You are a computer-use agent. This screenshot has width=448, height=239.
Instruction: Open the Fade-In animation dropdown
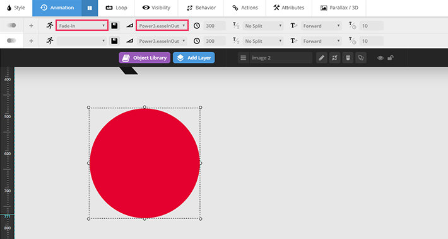tap(82, 26)
